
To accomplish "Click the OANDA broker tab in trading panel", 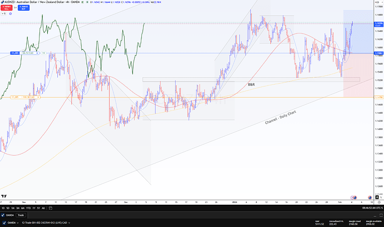I will 8,215.
